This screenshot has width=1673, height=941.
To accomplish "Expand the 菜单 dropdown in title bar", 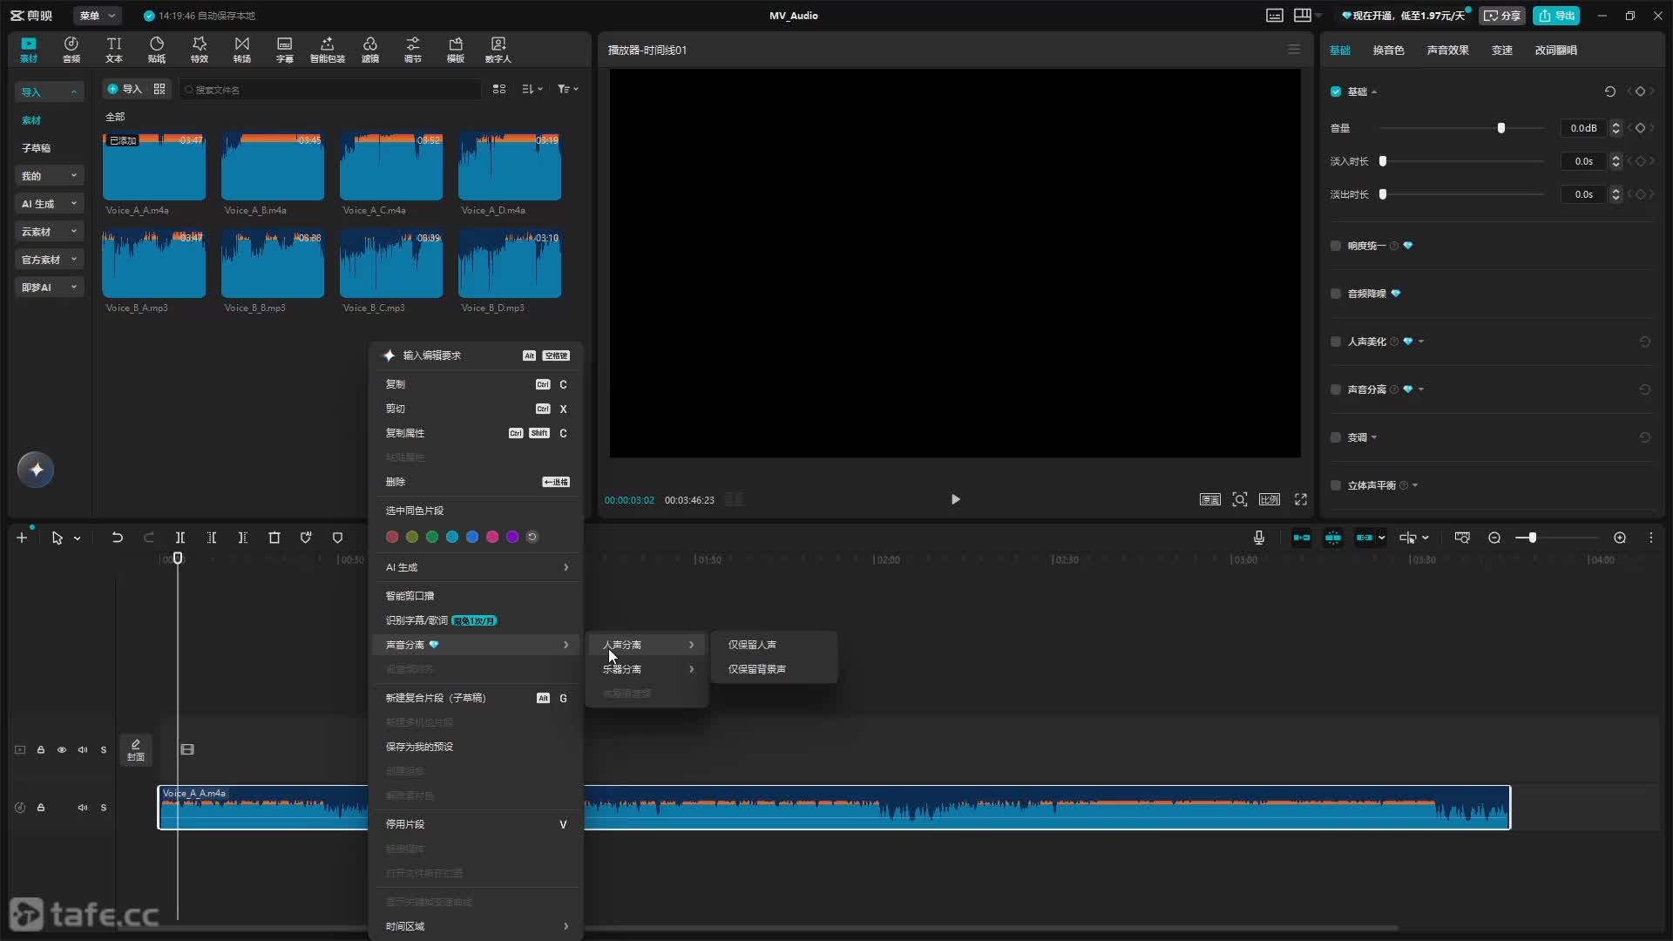I will (97, 16).
